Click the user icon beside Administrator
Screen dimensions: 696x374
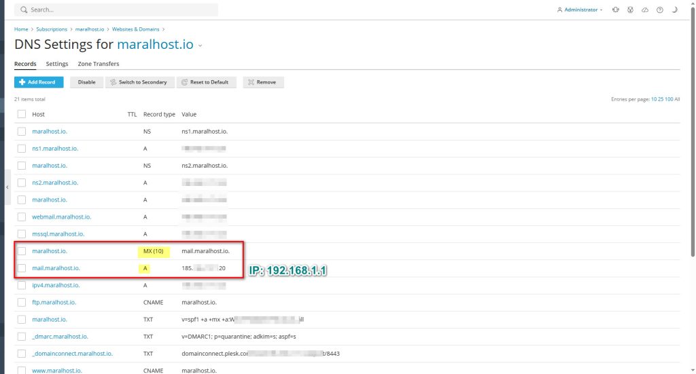click(x=559, y=10)
